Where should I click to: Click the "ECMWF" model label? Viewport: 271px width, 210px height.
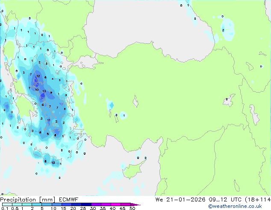point(69,200)
